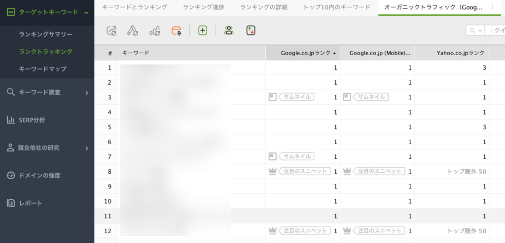Open レポート in the sidebar
Viewport: 505px width, 243px height.
[x=47, y=203]
